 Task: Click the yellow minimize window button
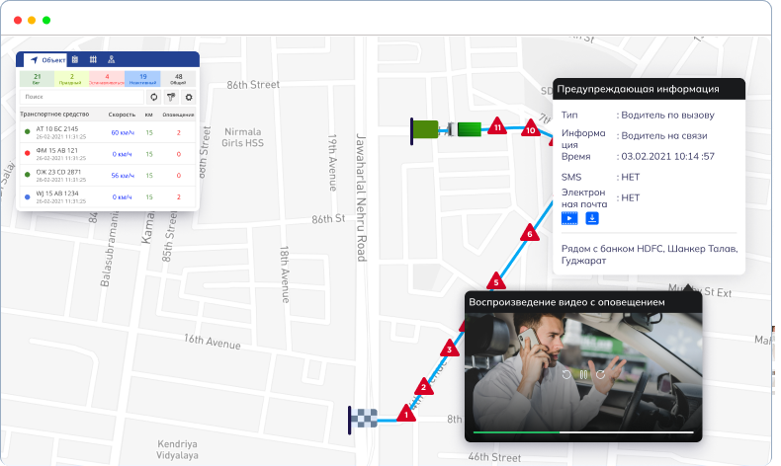click(32, 20)
